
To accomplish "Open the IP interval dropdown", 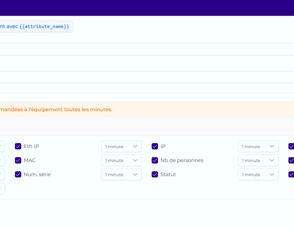I will coord(258,146).
